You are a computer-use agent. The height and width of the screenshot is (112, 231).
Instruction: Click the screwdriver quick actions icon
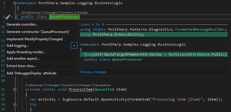[x=8, y=17]
